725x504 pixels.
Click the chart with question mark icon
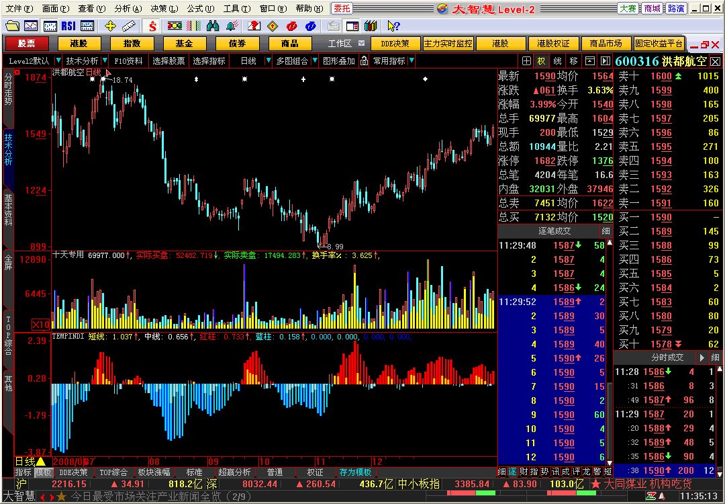coord(254,26)
